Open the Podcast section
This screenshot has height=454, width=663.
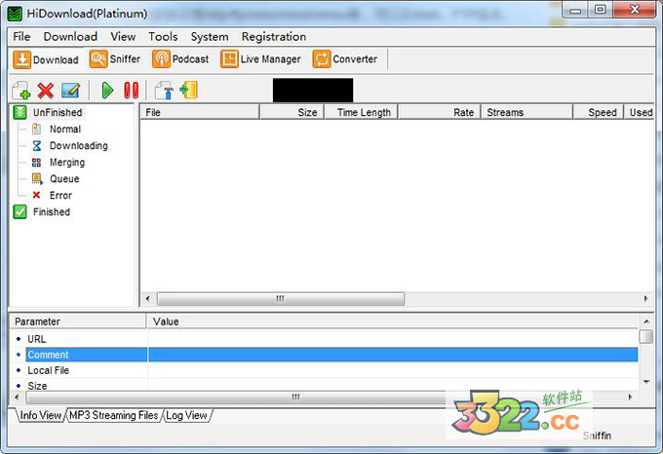point(180,59)
